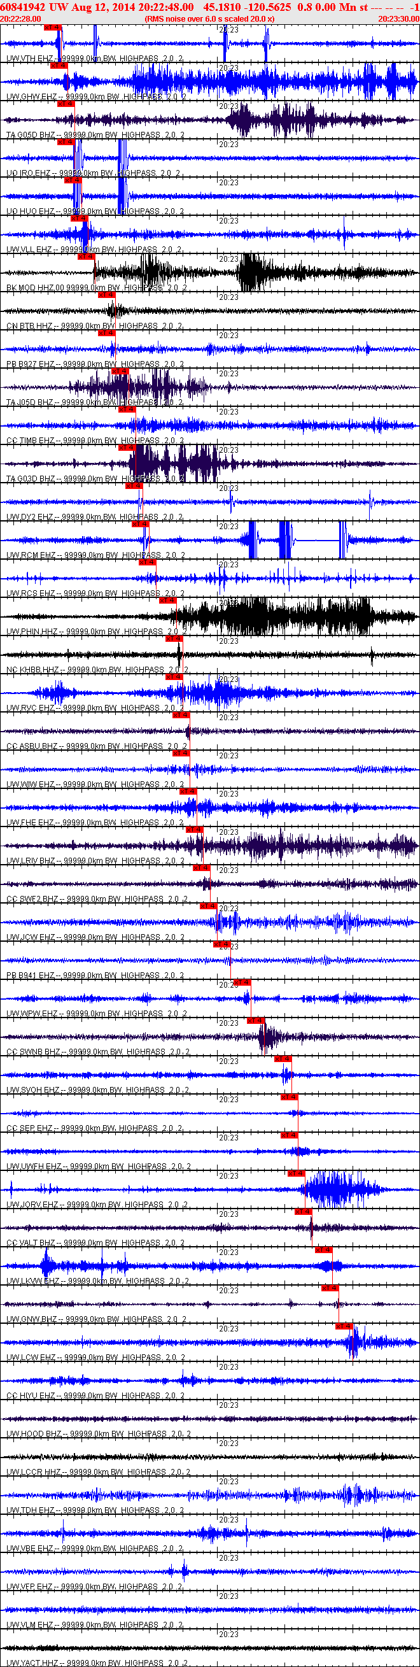The height and width of the screenshot is (1667, 420).
Task: Click the end time 20:23:30.00 label
Action: pyautogui.click(x=398, y=19)
